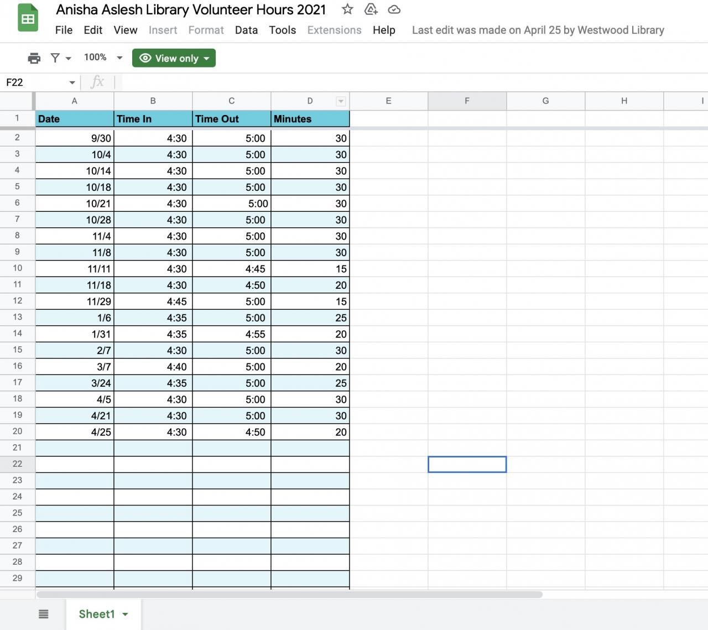Open the all sheets list icon

(x=44, y=614)
